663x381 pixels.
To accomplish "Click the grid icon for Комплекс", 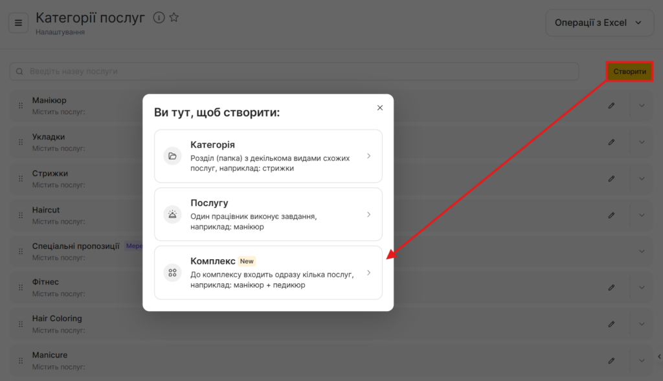I will (172, 273).
